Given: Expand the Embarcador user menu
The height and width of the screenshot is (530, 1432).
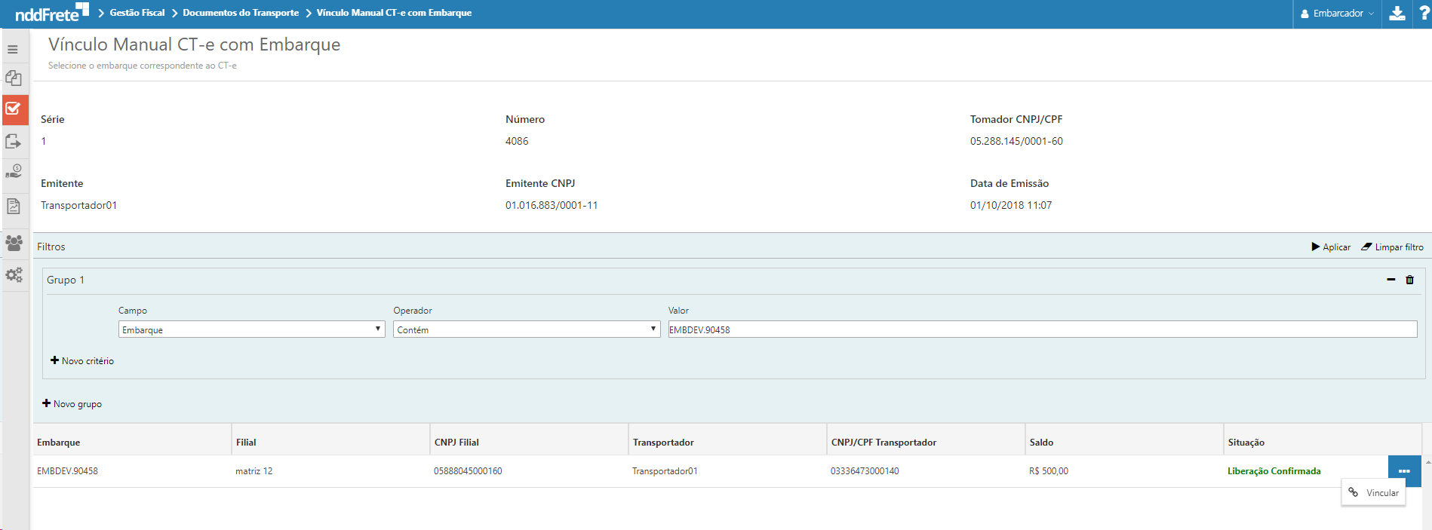Looking at the screenshot, I should pos(1337,14).
